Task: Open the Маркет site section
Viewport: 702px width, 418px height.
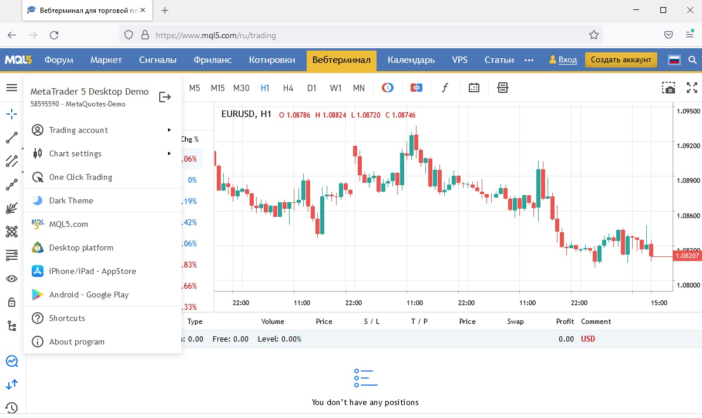Action: click(106, 60)
